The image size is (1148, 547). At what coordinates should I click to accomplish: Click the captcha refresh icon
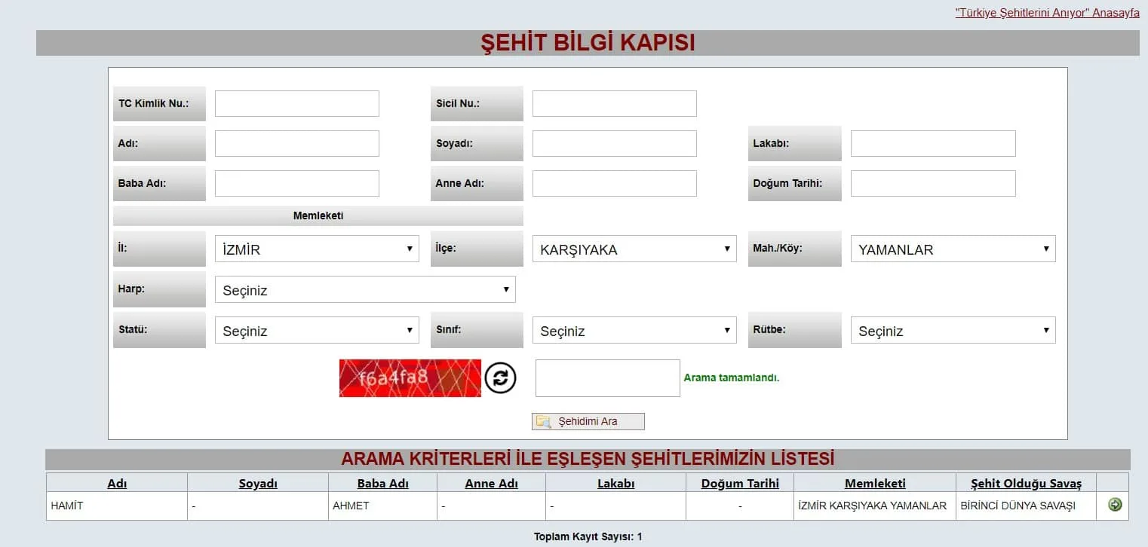(500, 377)
